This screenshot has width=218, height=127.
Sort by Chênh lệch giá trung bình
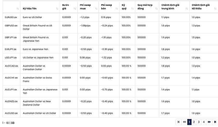pos(187,9)
